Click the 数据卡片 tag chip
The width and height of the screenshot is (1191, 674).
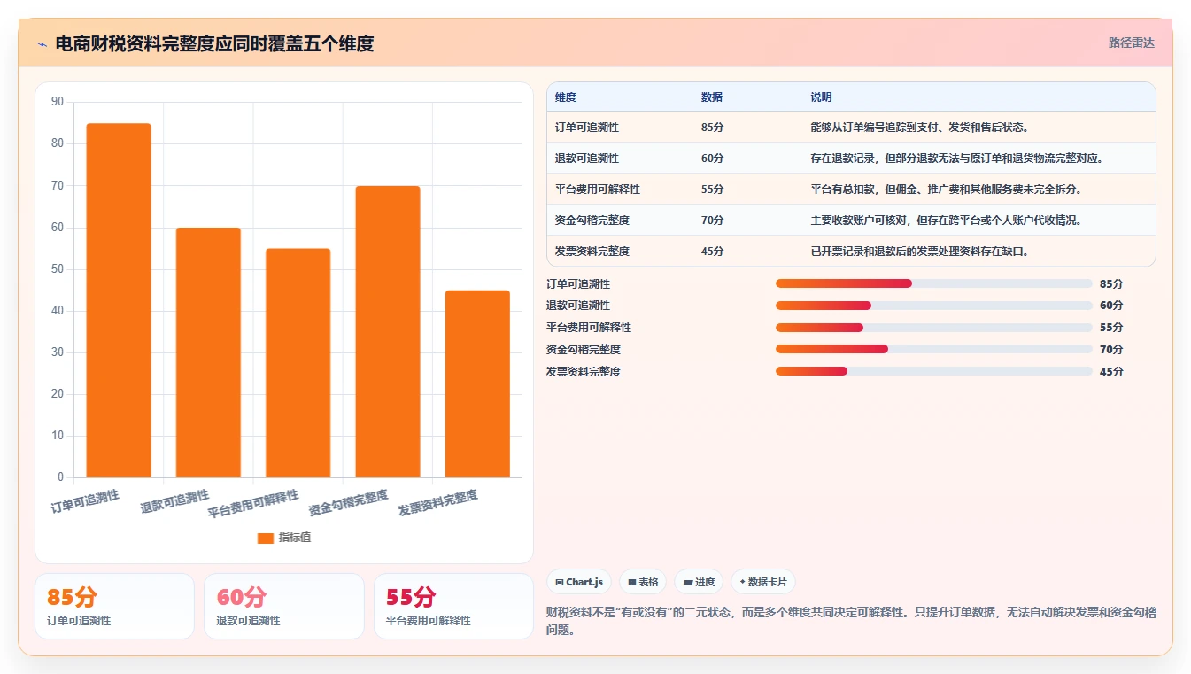[763, 582]
